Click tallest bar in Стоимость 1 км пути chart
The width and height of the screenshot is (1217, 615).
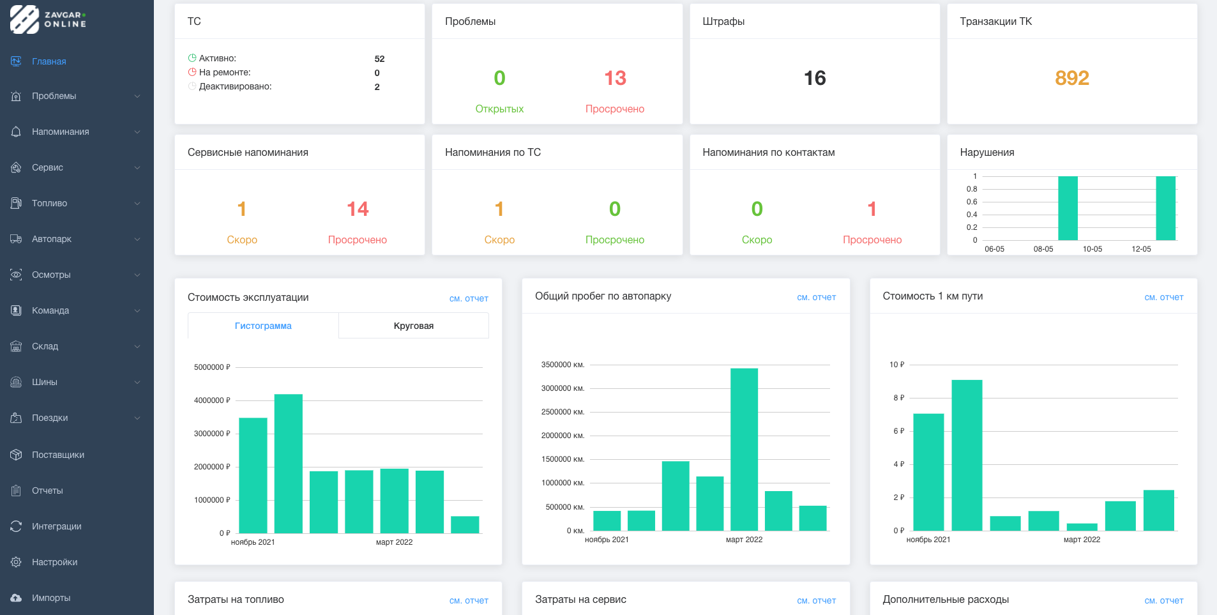tap(967, 455)
